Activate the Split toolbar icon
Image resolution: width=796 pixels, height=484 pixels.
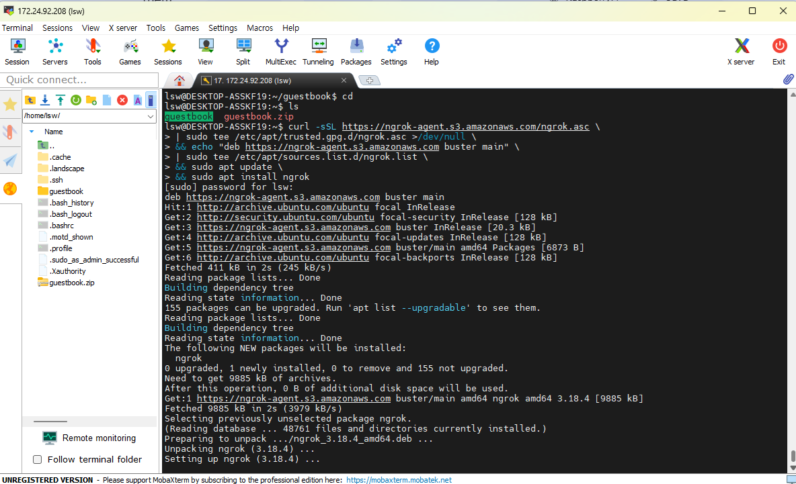(243, 52)
